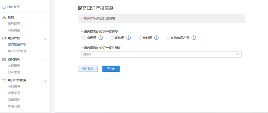268x113 pixels.
Task: Click the 请选择您的知识产权类型 label
Action: [101, 31]
